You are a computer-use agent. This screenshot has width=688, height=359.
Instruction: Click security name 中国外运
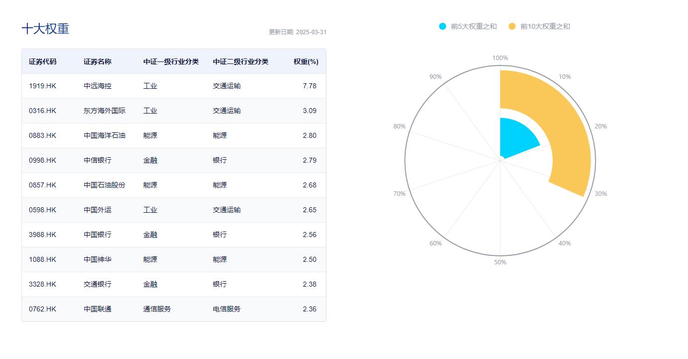tap(97, 210)
